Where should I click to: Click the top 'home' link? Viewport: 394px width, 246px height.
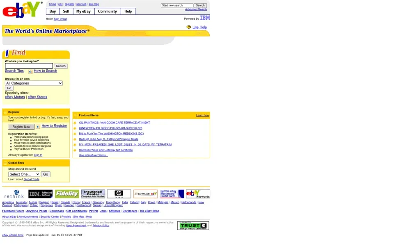53,4
